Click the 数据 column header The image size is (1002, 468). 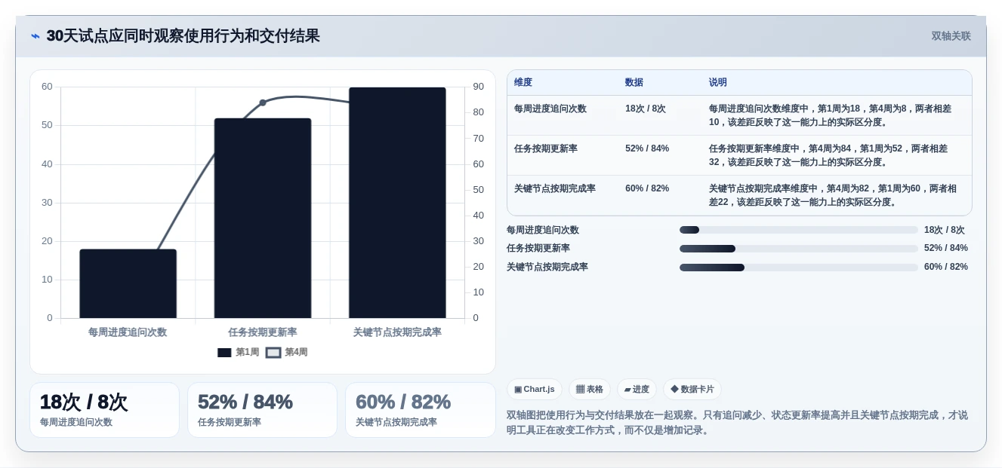[x=634, y=82]
